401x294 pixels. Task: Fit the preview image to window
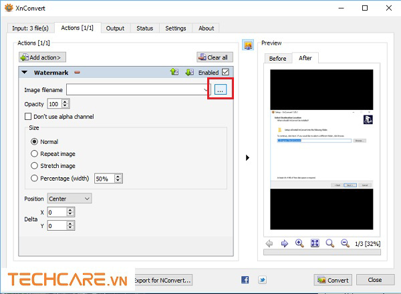[315, 243]
